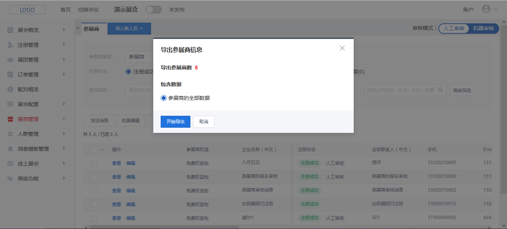
Task: Click the 订单管理 sidebar icon
Action: point(10,75)
